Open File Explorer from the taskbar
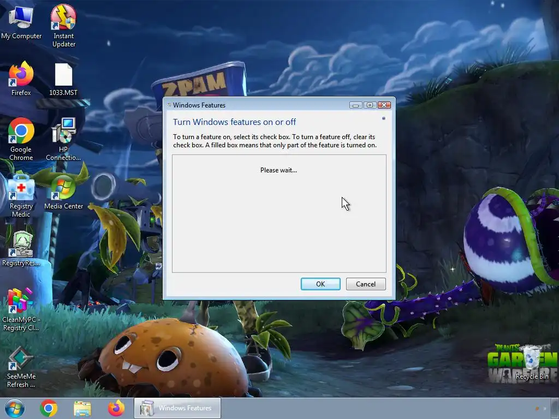The width and height of the screenshot is (559, 419). click(x=82, y=408)
